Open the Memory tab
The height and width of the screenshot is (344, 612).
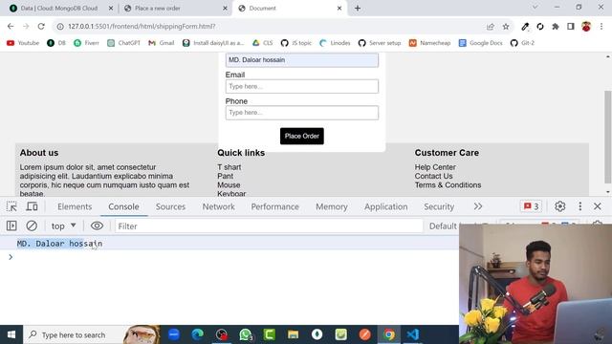332,206
